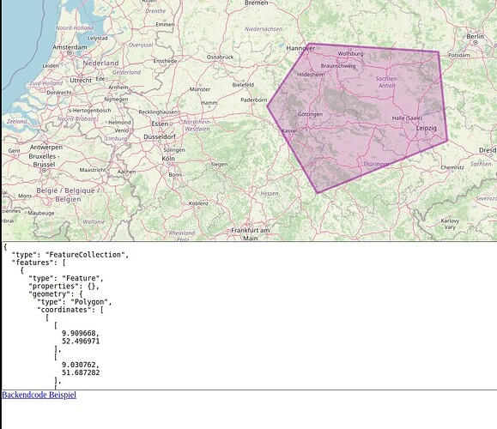Click the Dordrecht label
The height and width of the screenshot is (429, 497).
click(59, 93)
